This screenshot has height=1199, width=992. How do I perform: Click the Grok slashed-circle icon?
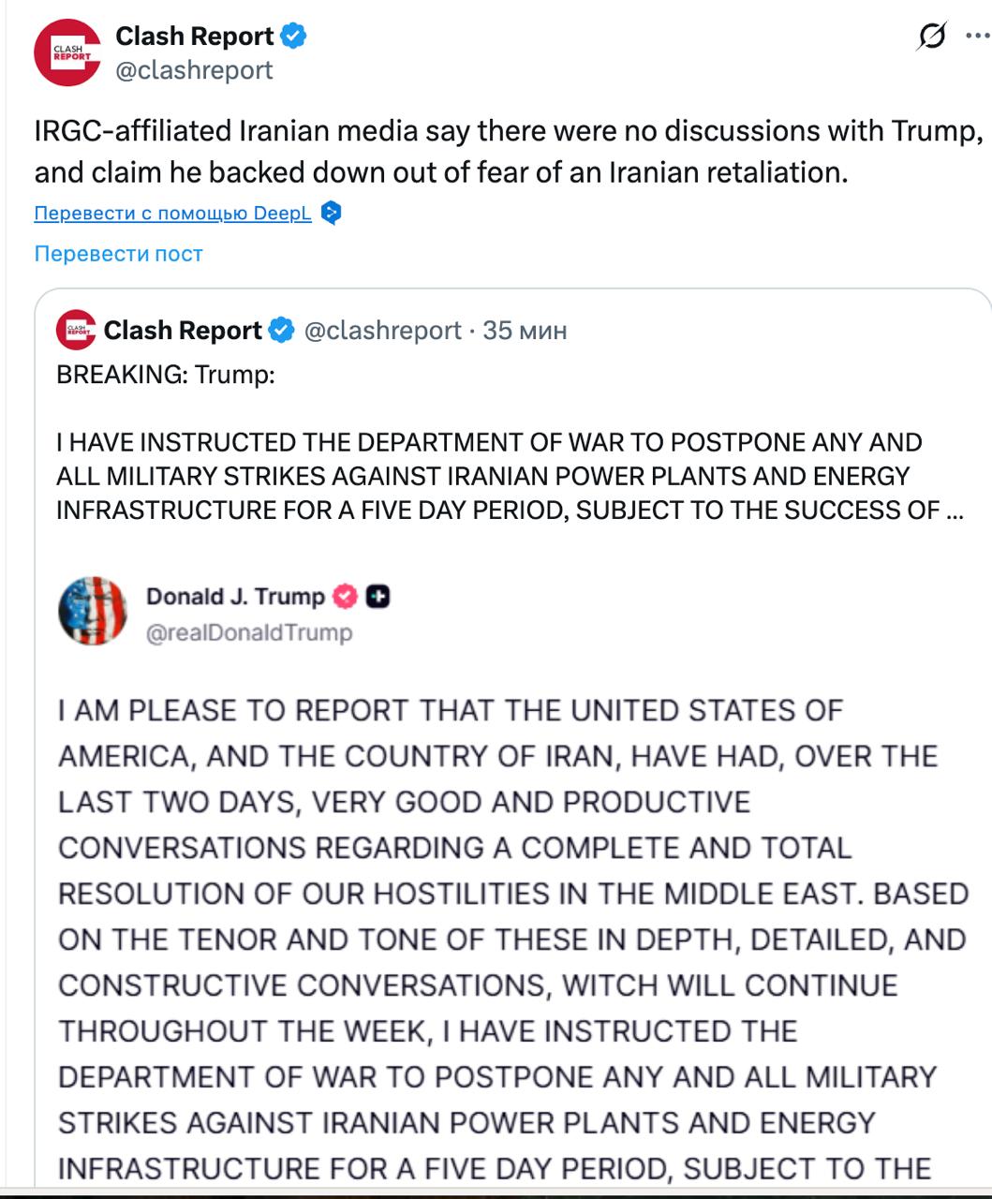pyautogui.click(x=931, y=37)
